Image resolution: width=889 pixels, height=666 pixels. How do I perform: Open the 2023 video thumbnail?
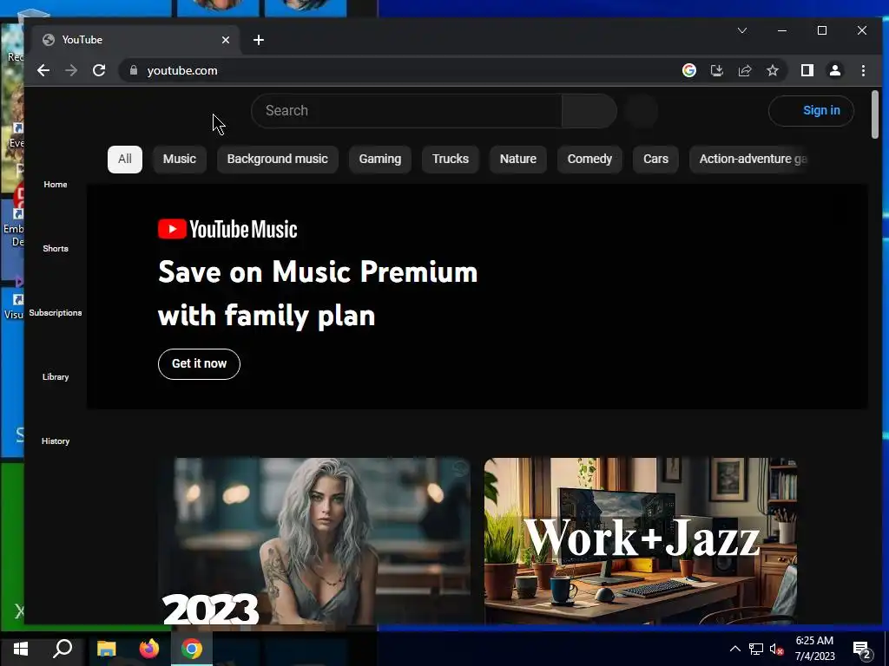pos(314,541)
